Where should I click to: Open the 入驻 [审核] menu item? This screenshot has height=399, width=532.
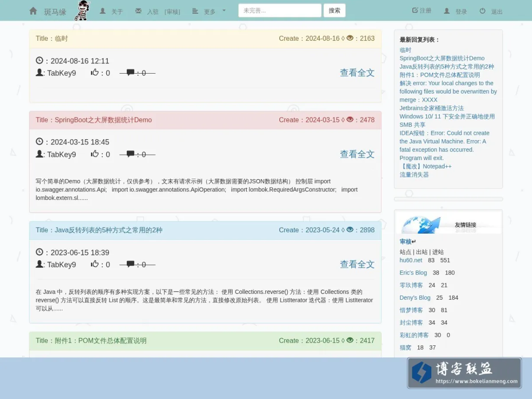(x=158, y=11)
